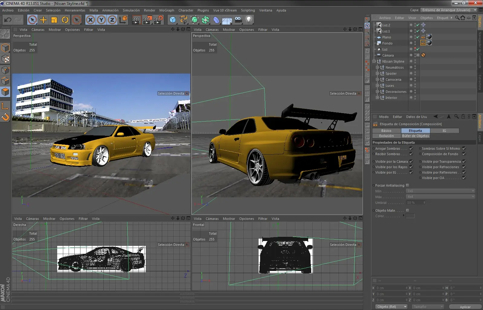Toggle the Y axis lock
The image size is (483, 310).
coord(101,20)
